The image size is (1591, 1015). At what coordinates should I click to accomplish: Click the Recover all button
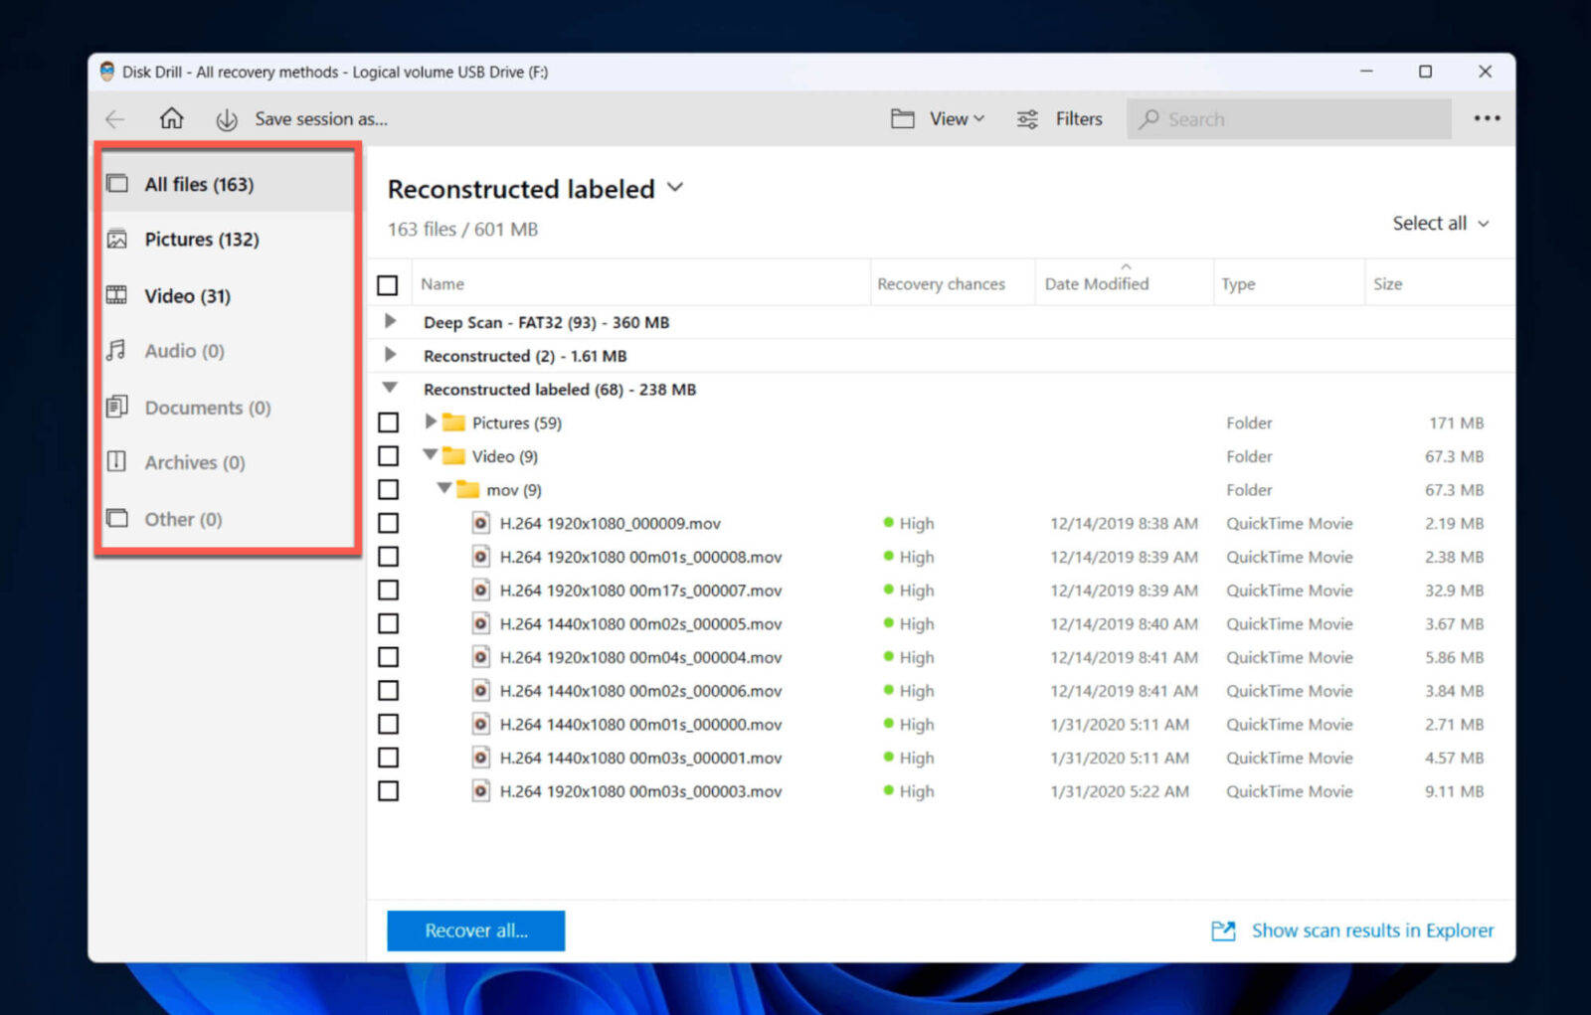(475, 930)
